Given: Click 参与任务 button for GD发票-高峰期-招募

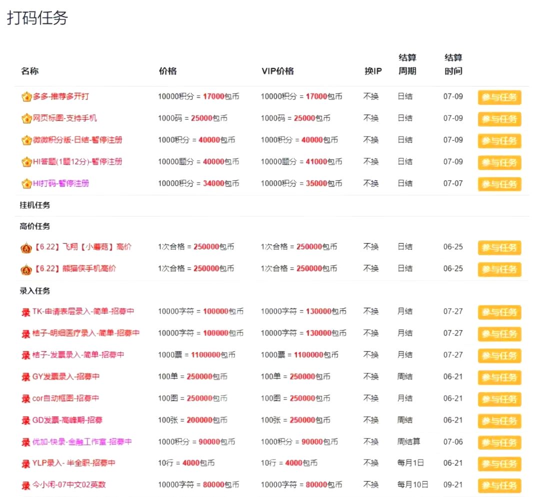Looking at the screenshot, I should pos(499,421).
